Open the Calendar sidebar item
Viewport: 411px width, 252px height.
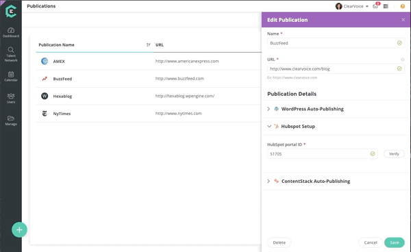pos(11,77)
